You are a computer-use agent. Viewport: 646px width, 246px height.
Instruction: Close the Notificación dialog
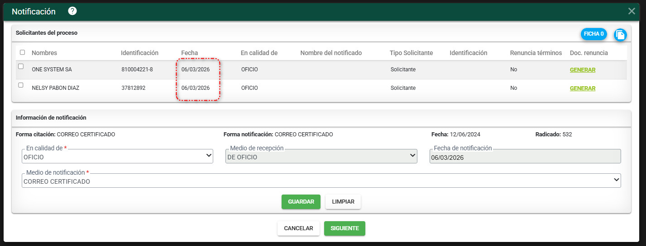632,11
